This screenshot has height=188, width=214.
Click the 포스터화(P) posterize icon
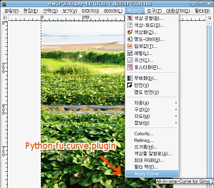click(130, 68)
